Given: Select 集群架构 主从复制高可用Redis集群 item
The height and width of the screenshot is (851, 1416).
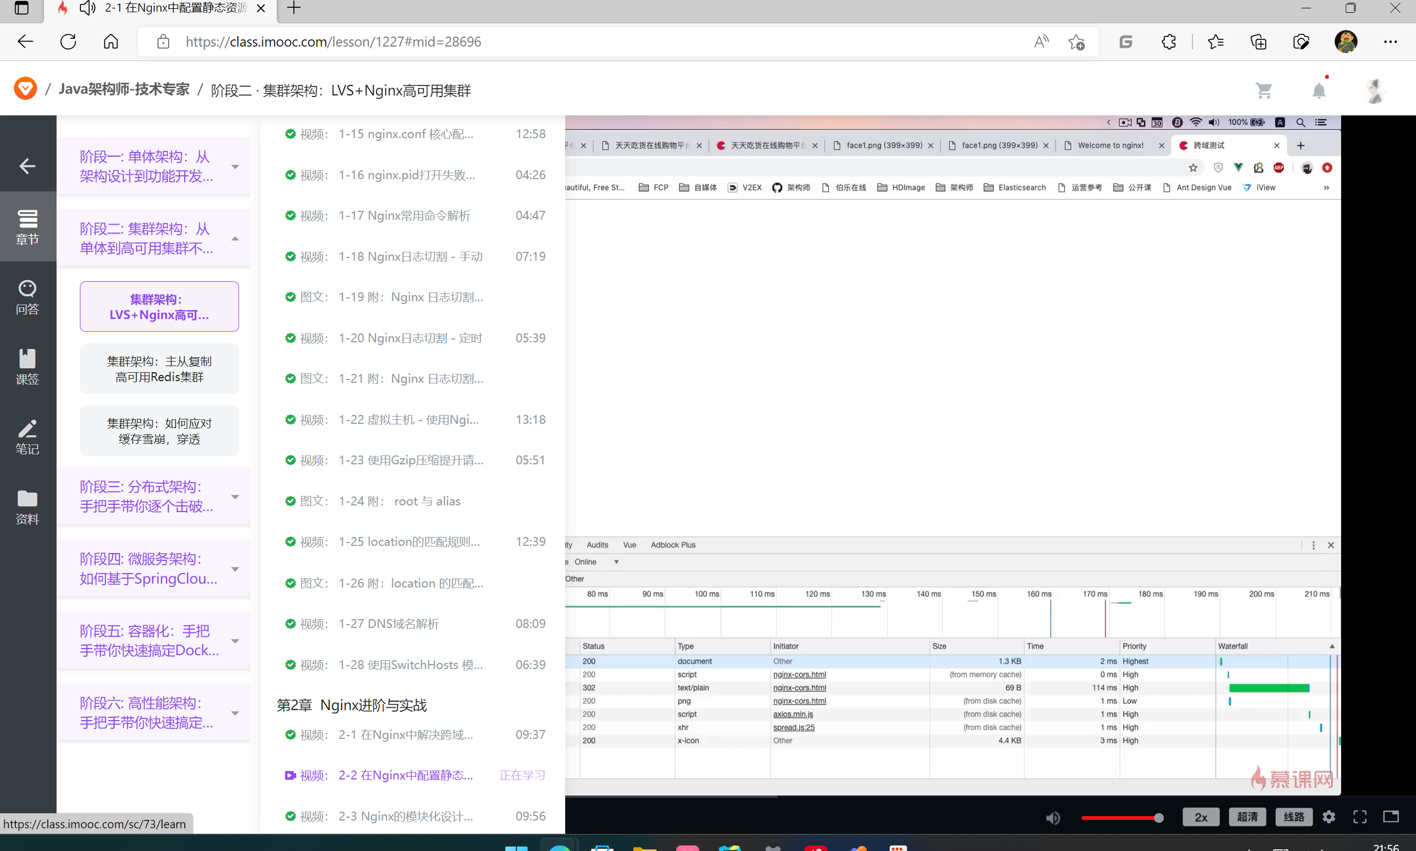Looking at the screenshot, I should [159, 369].
